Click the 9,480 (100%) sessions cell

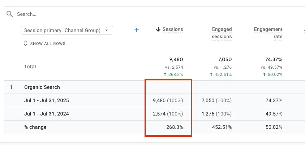pos(168,100)
